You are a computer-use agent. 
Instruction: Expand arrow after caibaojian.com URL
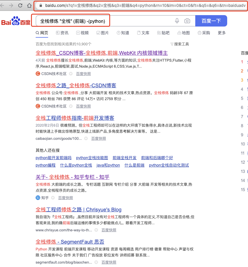point(86,138)
